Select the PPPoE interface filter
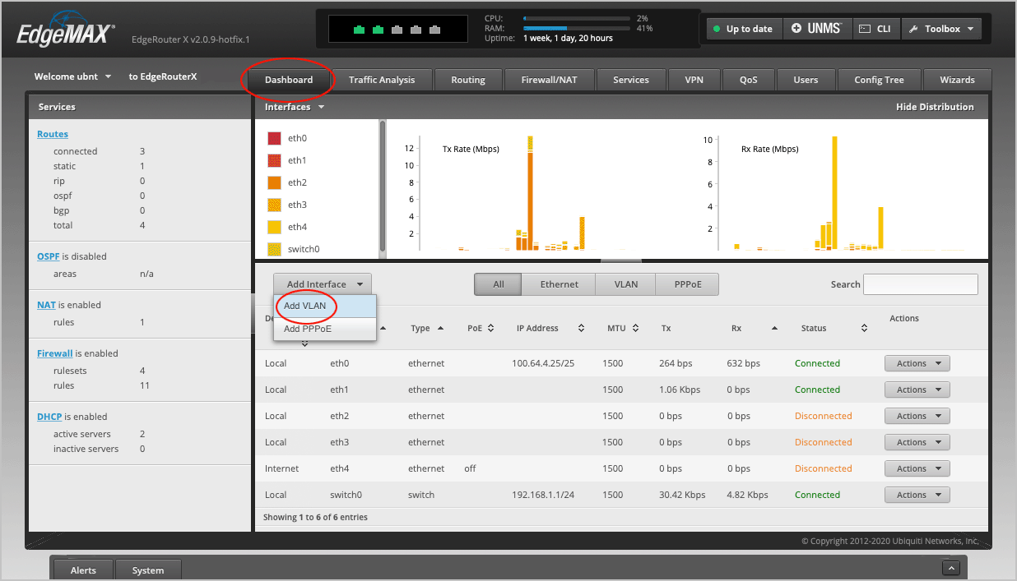The height and width of the screenshot is (581, 1017). (x=687, y=284)
